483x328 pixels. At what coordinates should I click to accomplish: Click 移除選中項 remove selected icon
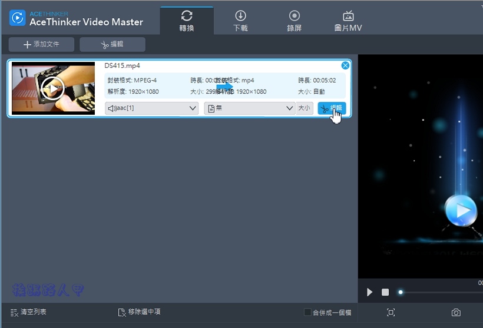122,312
